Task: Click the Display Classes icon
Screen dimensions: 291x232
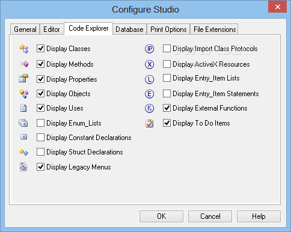Action: click(x=23, y=49)
